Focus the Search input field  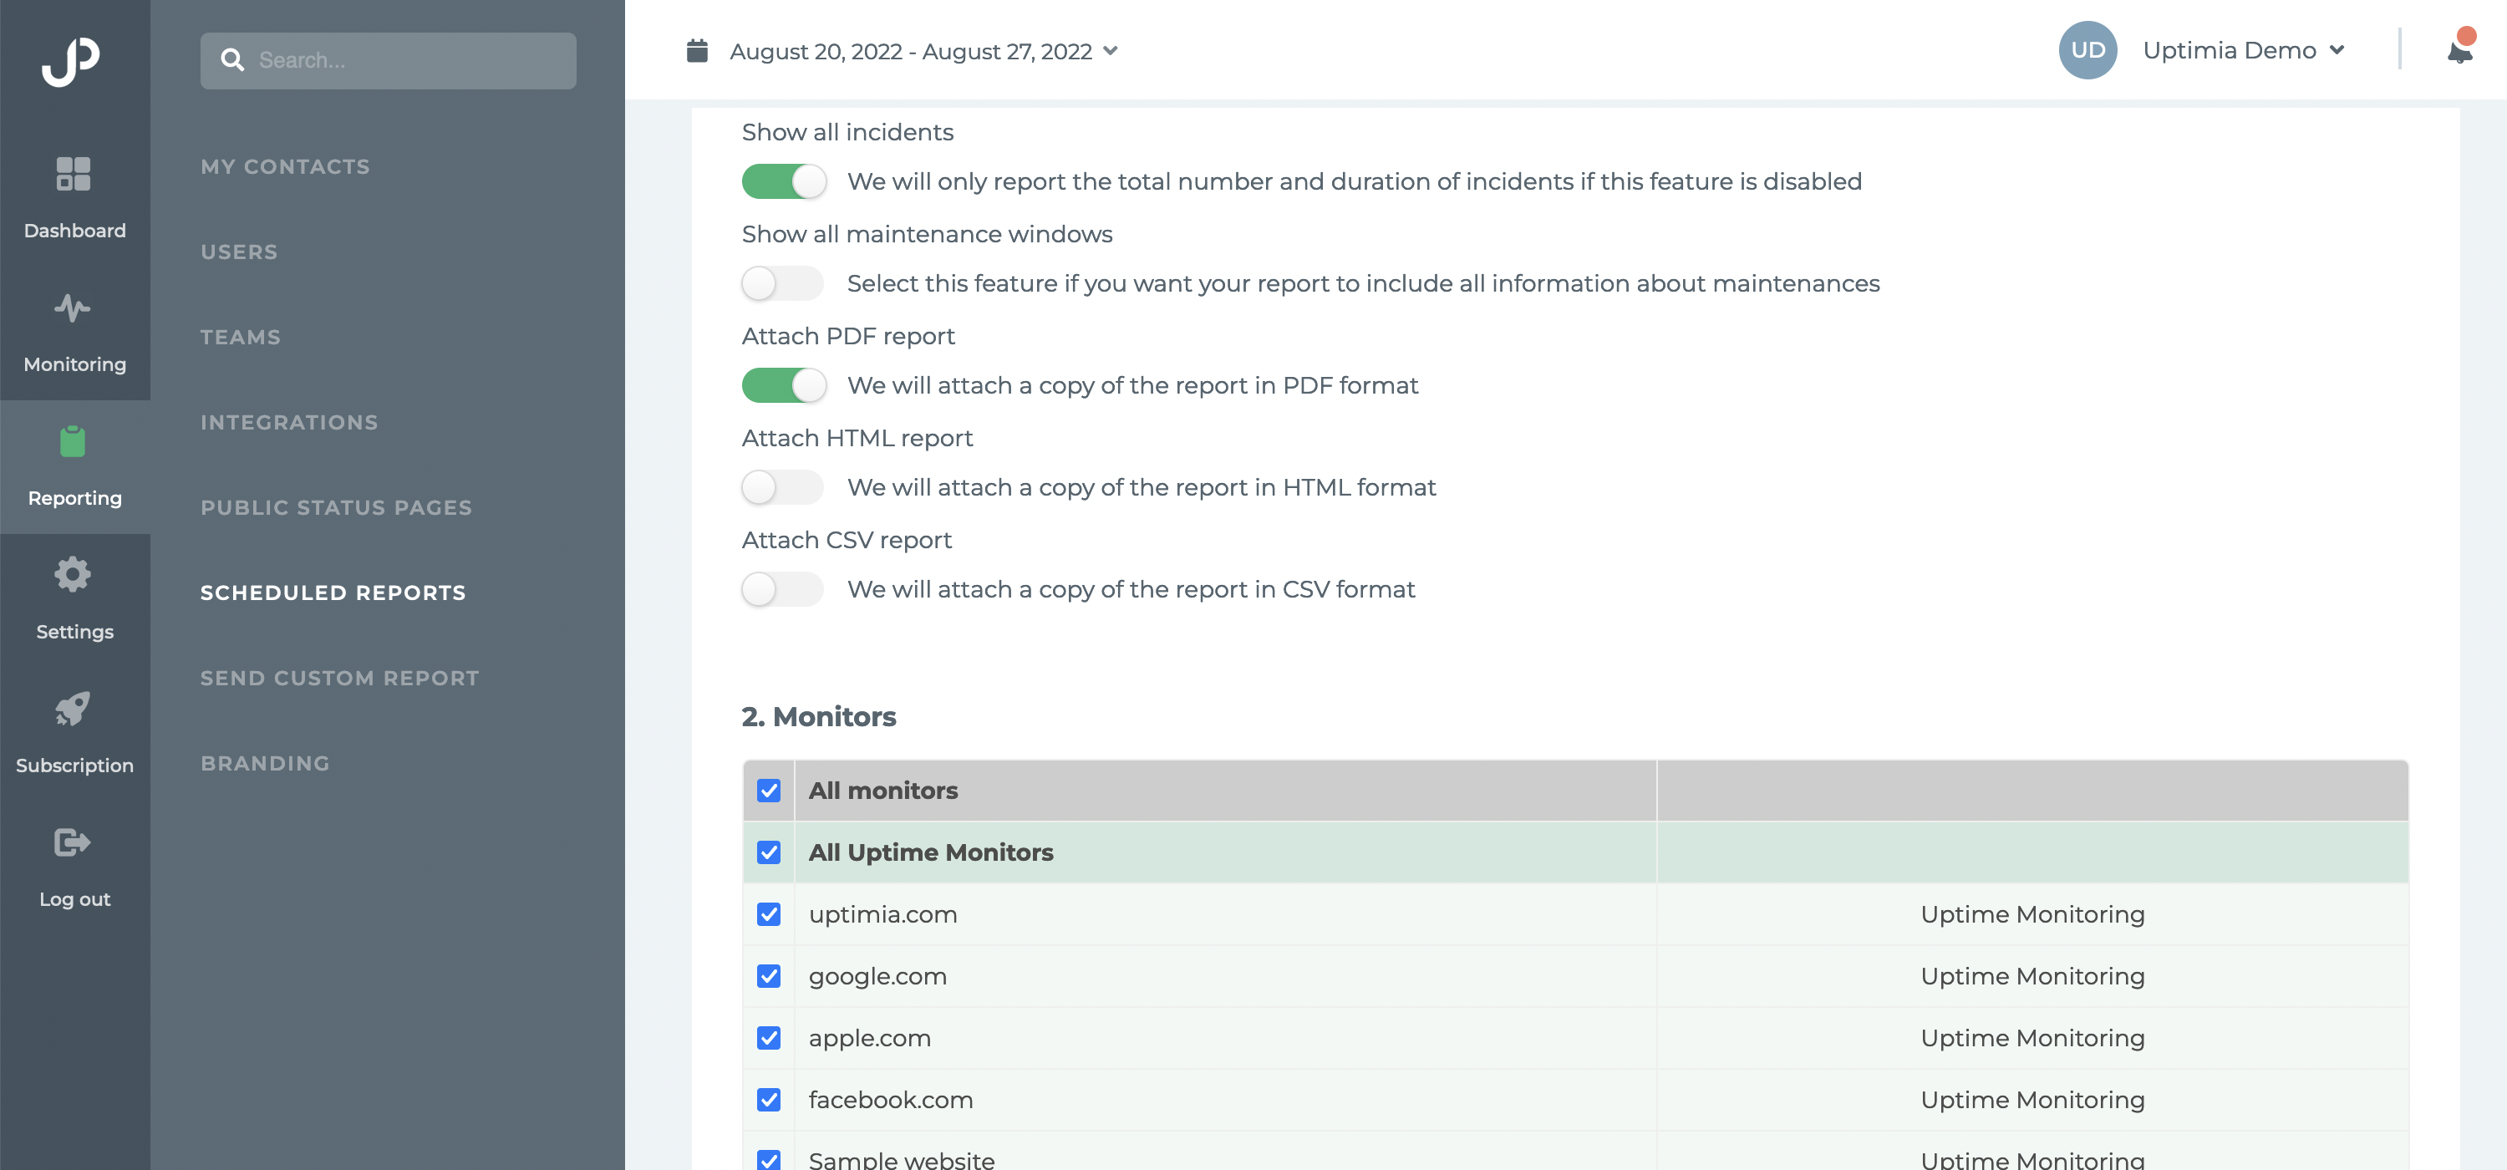(x=389, y=60)
